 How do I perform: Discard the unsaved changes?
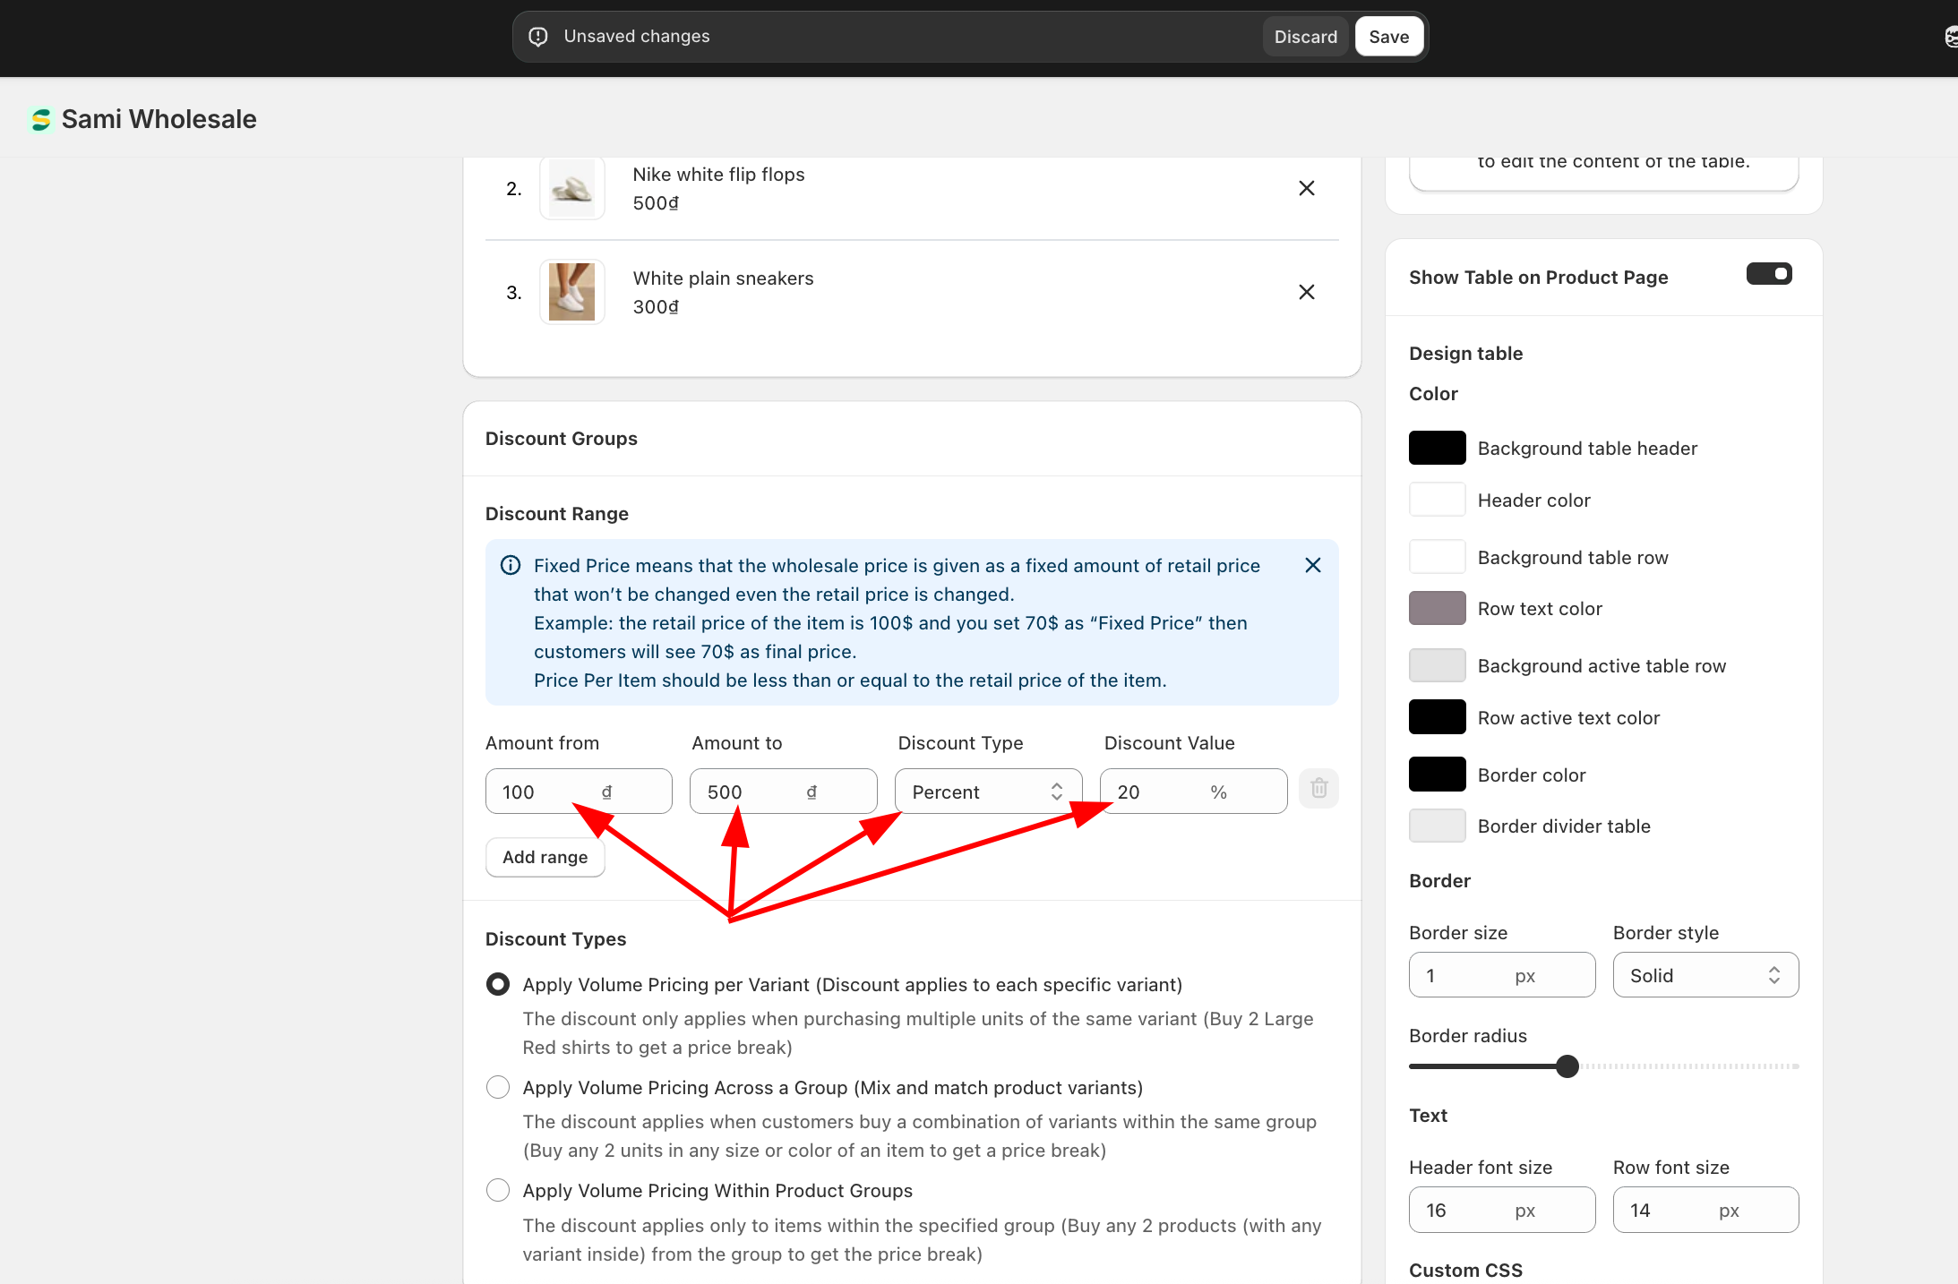(x=1305, y=37)
